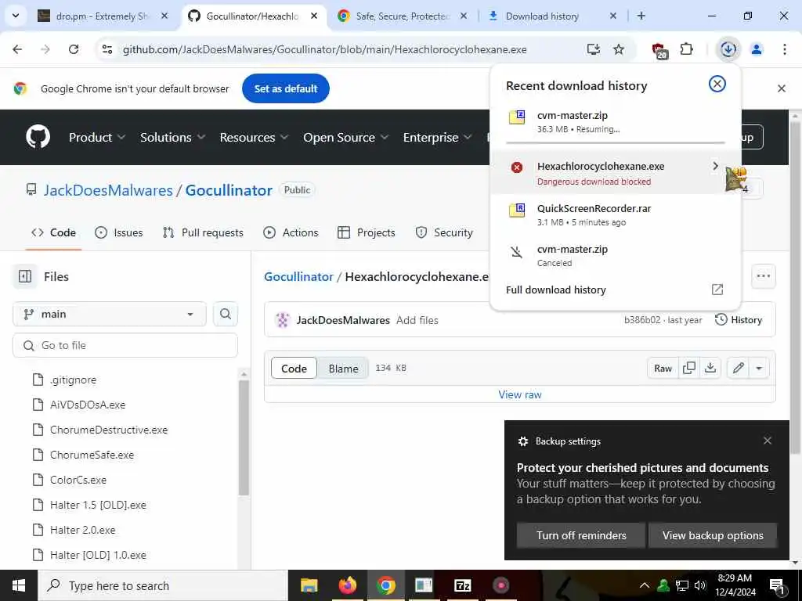802x601 pixels.
Task: Collapse the Files side panel icon
Action: coord(24,276)
